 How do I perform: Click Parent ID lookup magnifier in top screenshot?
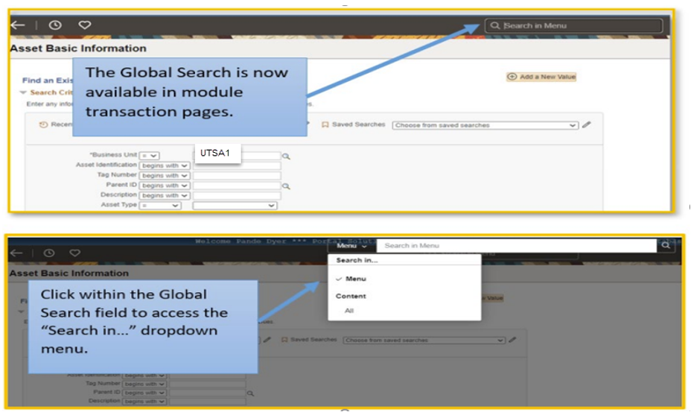point(287,186)
